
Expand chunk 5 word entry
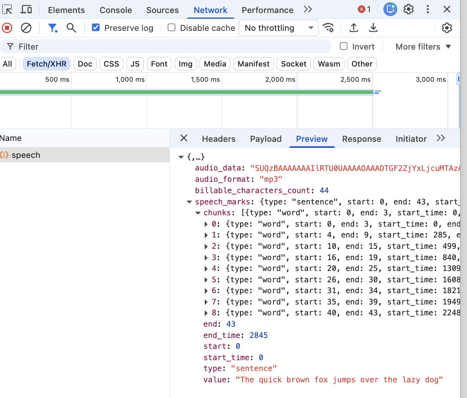tap(206, 280)
